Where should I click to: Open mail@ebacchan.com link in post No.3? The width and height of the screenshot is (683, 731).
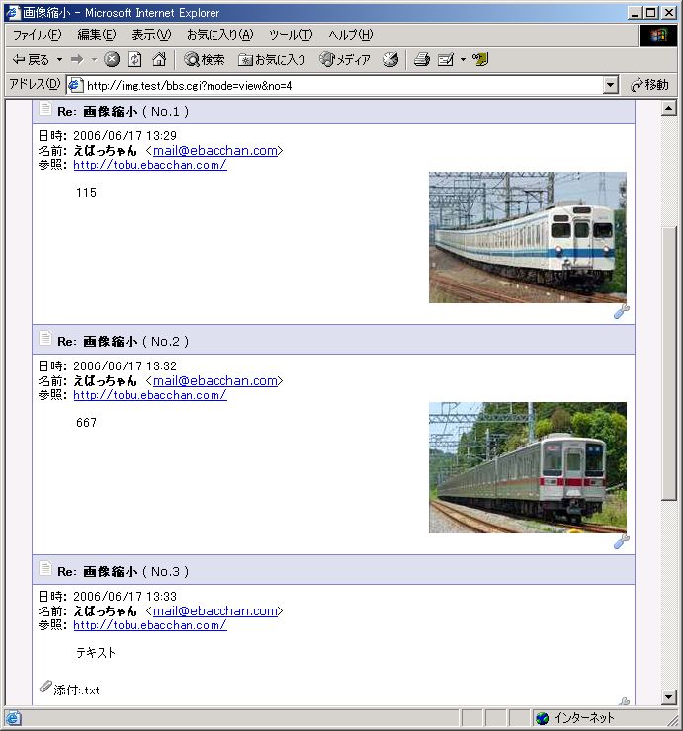tap(215, 611)
